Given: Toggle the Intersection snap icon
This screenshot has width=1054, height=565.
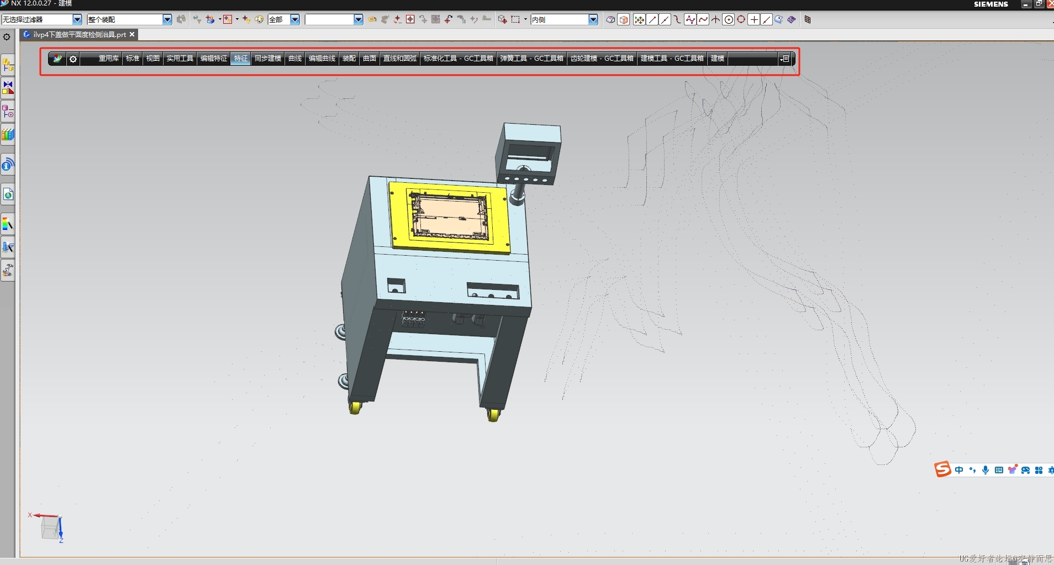Looking at the screenshot, I should point(716,20).
